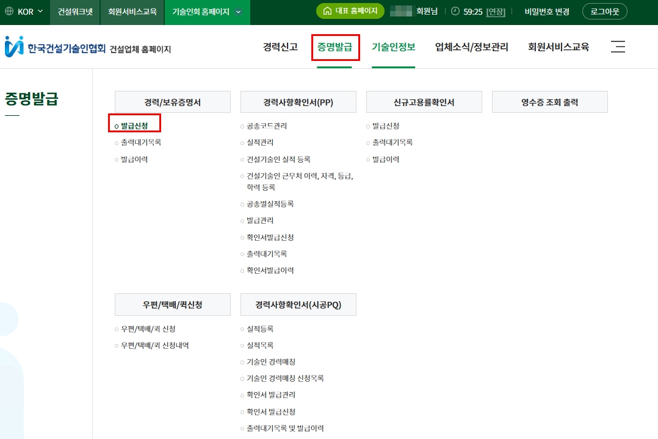Open the hamburger menu at top right
Screen dimensions: 658x439
point(618,46)
